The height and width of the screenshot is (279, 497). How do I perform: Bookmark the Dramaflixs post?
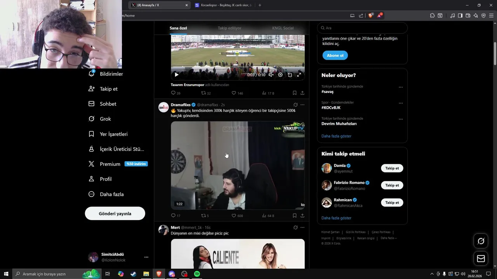coord(294,215)
